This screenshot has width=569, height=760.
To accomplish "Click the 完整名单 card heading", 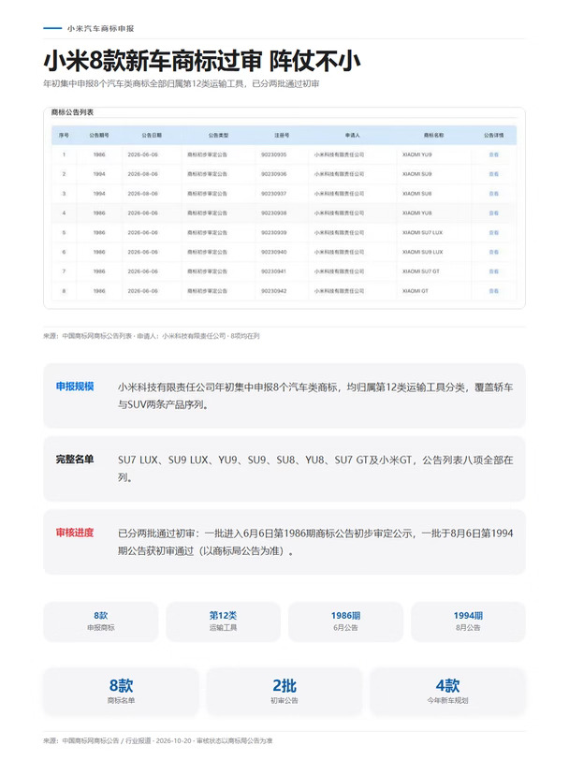I will (x=75, y=460).
